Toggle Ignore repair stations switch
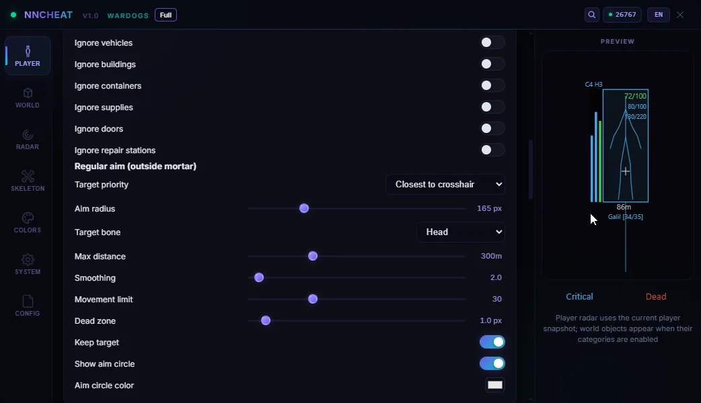This screenshot has width=701, height=403. [492, 150]
